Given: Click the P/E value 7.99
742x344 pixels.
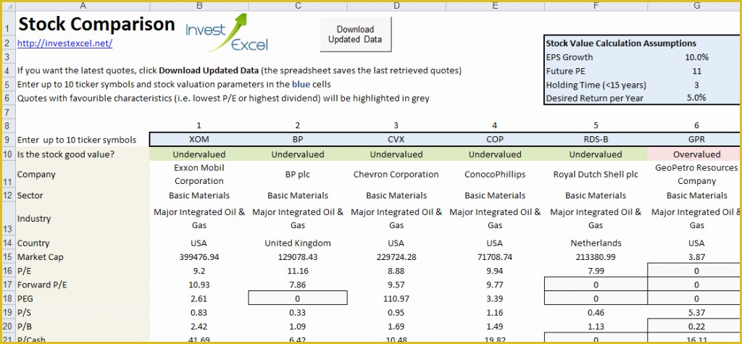Looking at the screenshot, I should [596, 271].
